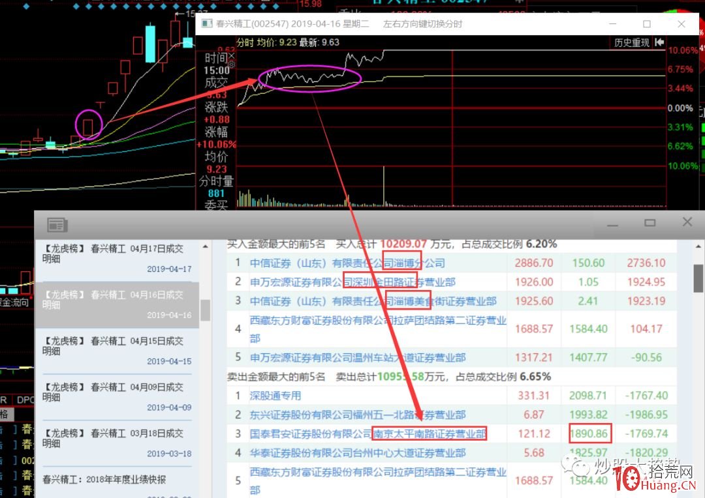The height and width of the screenshot is (498, 705).
Task: Click 历史重现 replay button in intraday window
Action: 632,42
